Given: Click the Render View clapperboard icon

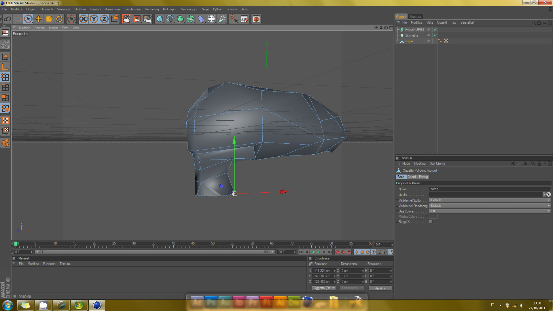Looking at the screenshot, I should click(126, 19).
